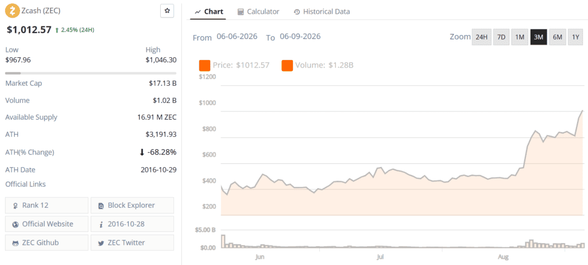588x265 pixels.
Task: Click the current price $1,012.57
Action: tap(29, 30)
